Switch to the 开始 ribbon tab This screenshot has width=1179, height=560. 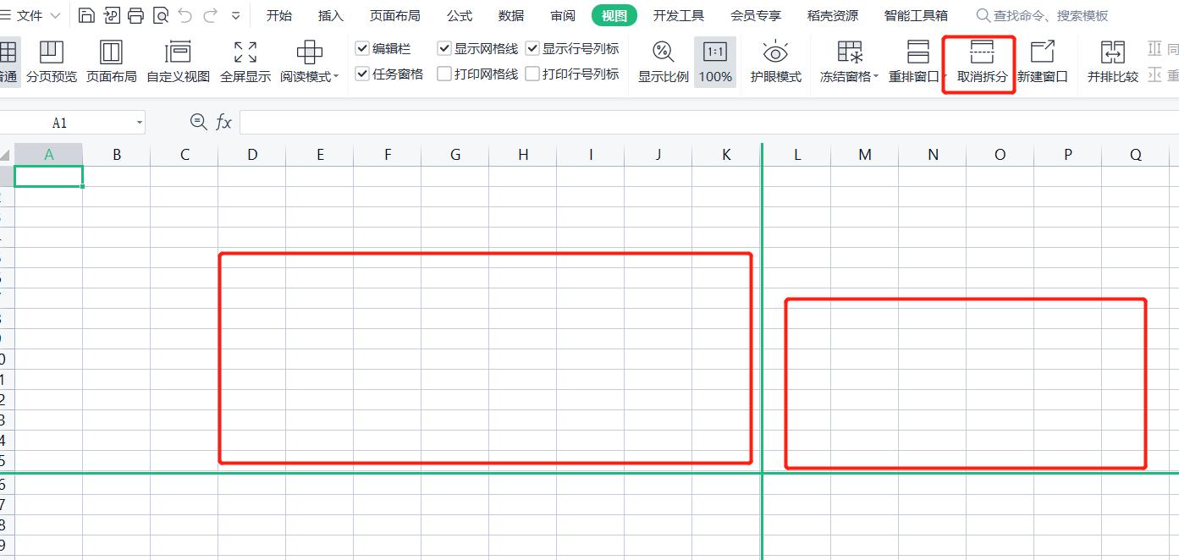[x=278, y=14]
